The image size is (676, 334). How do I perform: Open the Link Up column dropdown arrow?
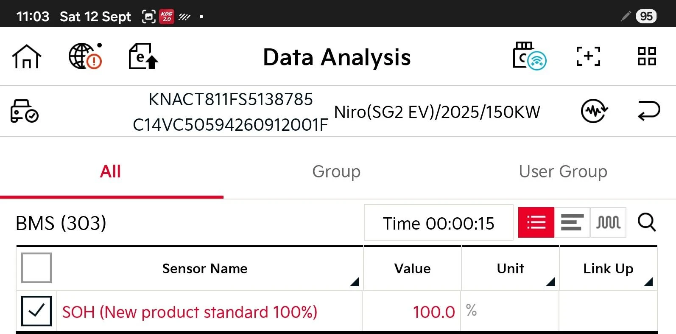[648, 281]
